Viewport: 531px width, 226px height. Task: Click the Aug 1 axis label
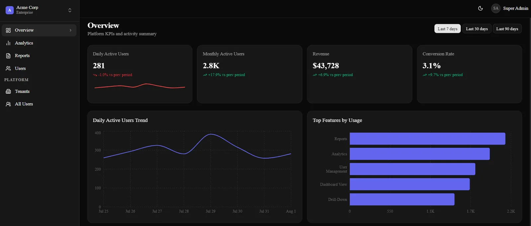(x=291, y=211)
